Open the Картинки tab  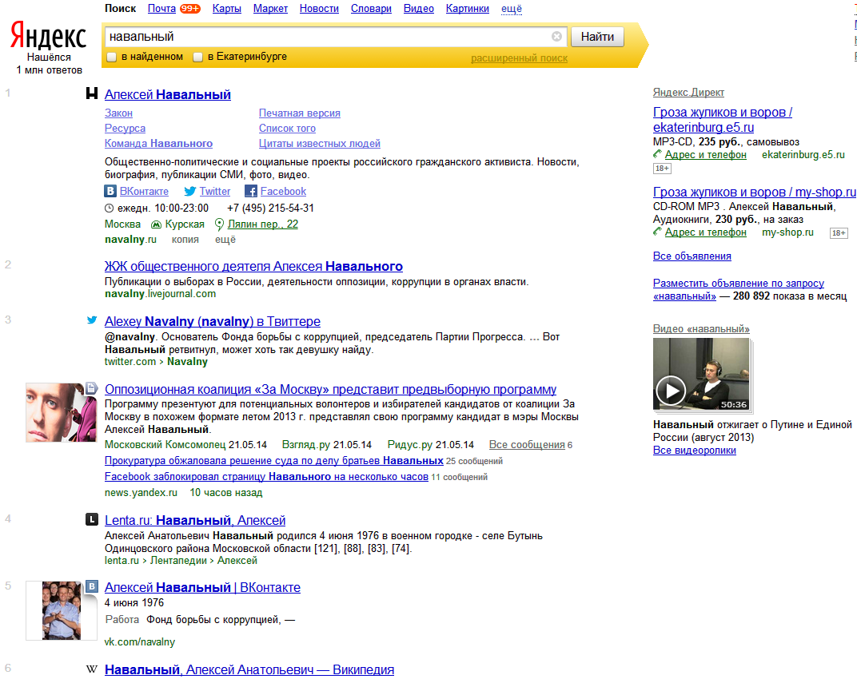[x=468, y=9]
